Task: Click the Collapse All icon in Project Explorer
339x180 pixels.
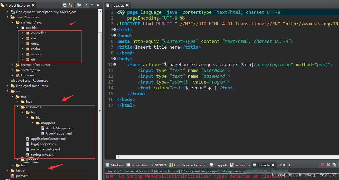Action: (65, 5)
